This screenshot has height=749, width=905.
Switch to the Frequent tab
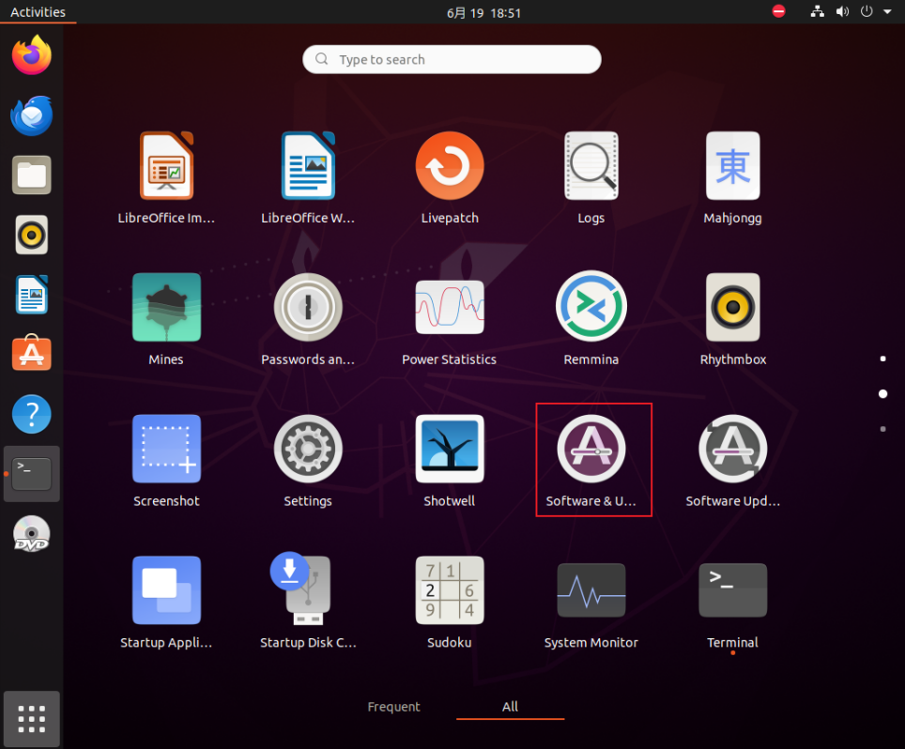[393, 707]
